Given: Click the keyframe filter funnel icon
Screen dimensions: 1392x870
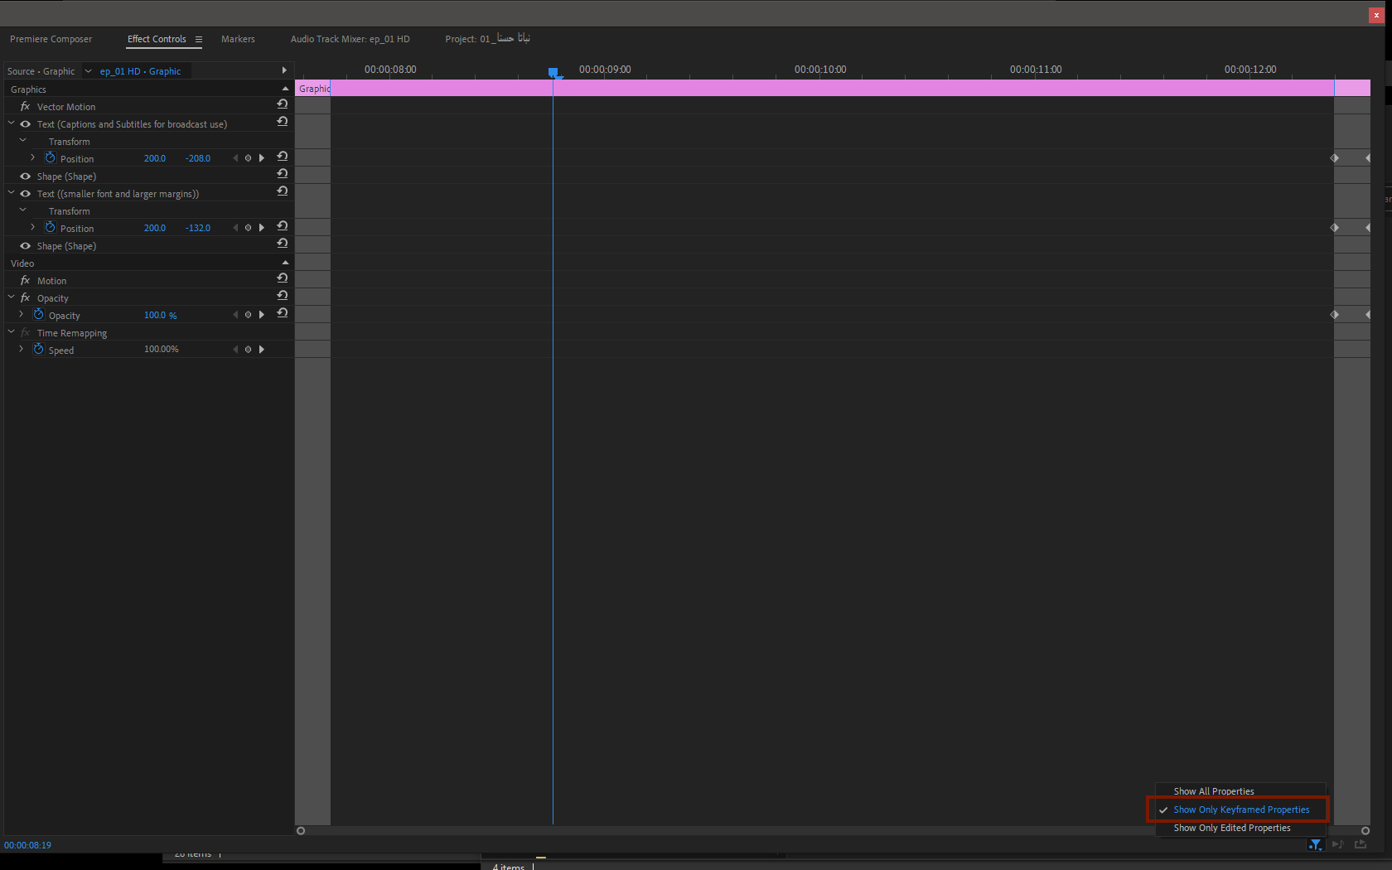Looking at the screenshot, I should tap(1316, 844).
